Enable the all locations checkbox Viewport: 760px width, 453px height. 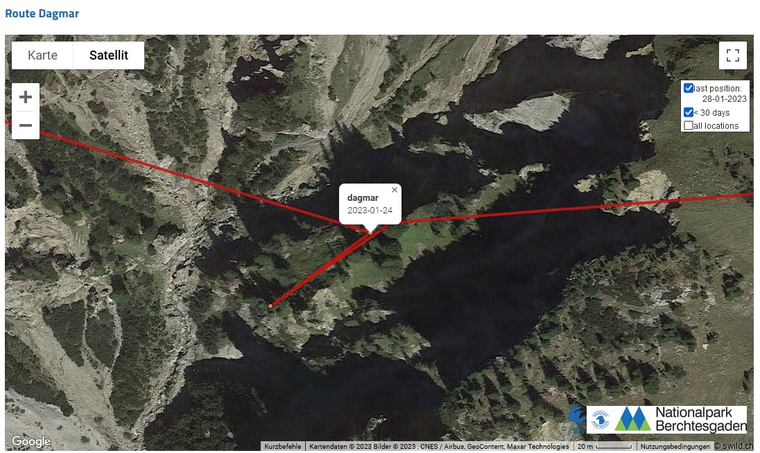click(689, 125)
